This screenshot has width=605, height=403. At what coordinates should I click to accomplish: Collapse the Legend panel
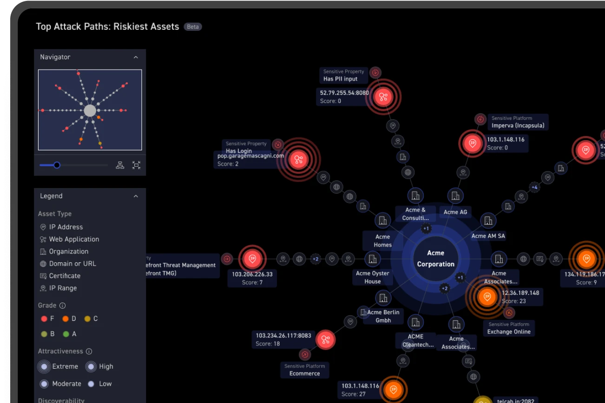pos(136,196)
